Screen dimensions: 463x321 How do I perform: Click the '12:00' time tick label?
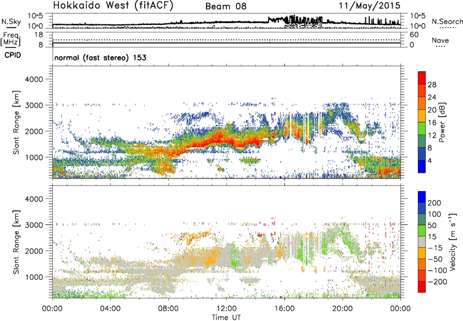[226, 309]
